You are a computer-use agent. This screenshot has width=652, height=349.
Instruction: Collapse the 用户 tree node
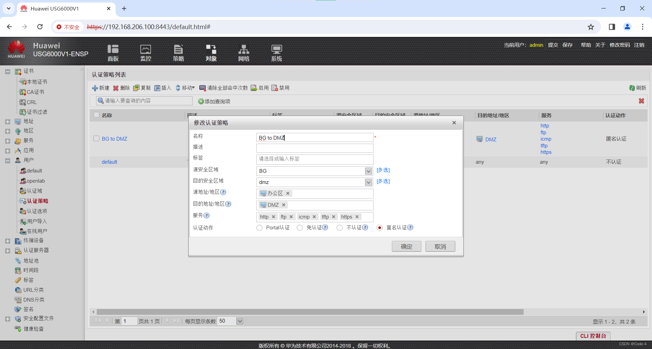pos(7,161)
